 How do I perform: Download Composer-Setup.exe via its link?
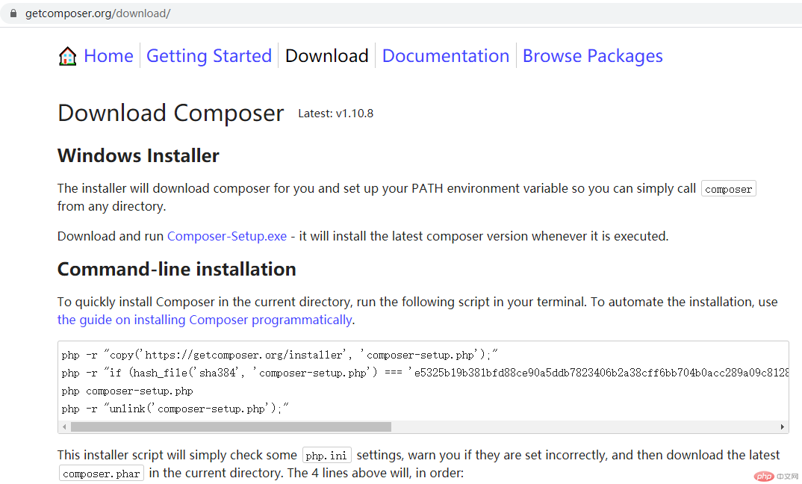point(227,236)
